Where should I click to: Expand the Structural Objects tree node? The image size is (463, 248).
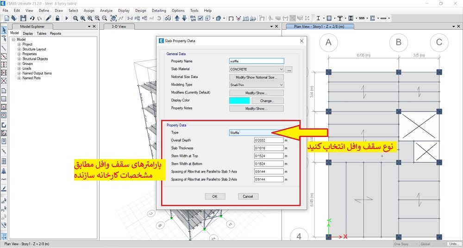pyautogui.click(x=19, y=59)
